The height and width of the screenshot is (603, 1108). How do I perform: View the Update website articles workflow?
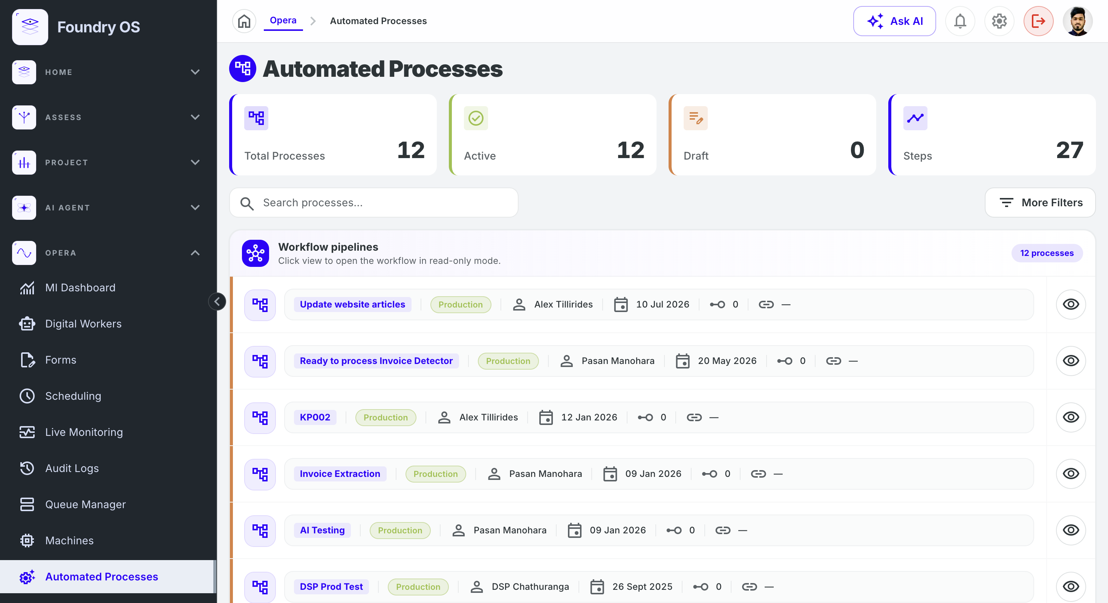click(1071, 304)
